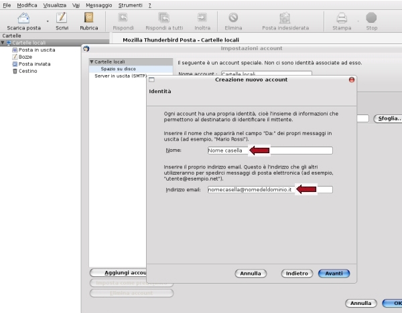
Task: Select Server in uscita (SMTP) entry
Action: click(121, 76)
